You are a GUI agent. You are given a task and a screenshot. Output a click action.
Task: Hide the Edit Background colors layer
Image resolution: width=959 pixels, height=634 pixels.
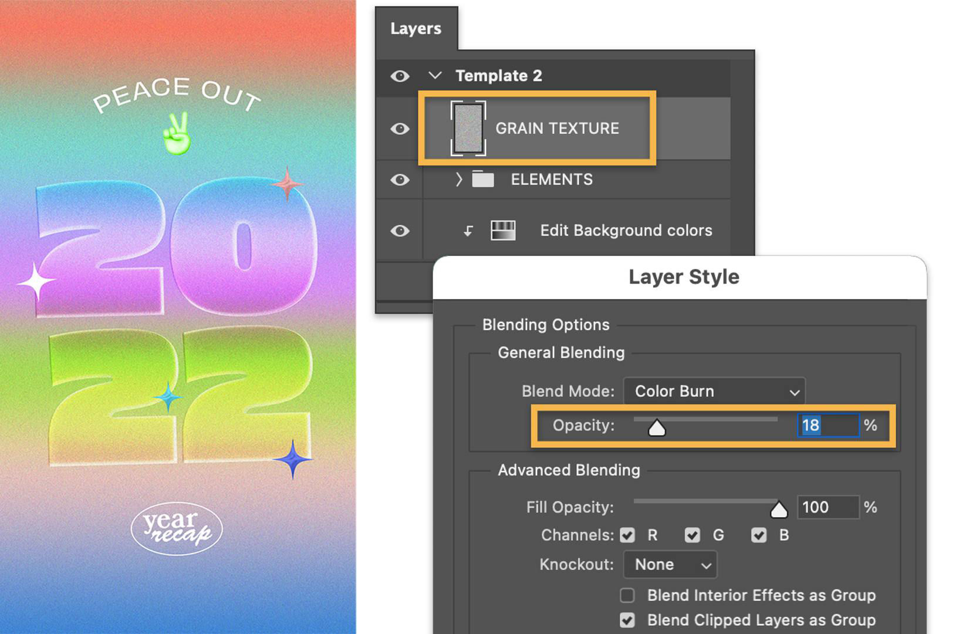(399, 230)
